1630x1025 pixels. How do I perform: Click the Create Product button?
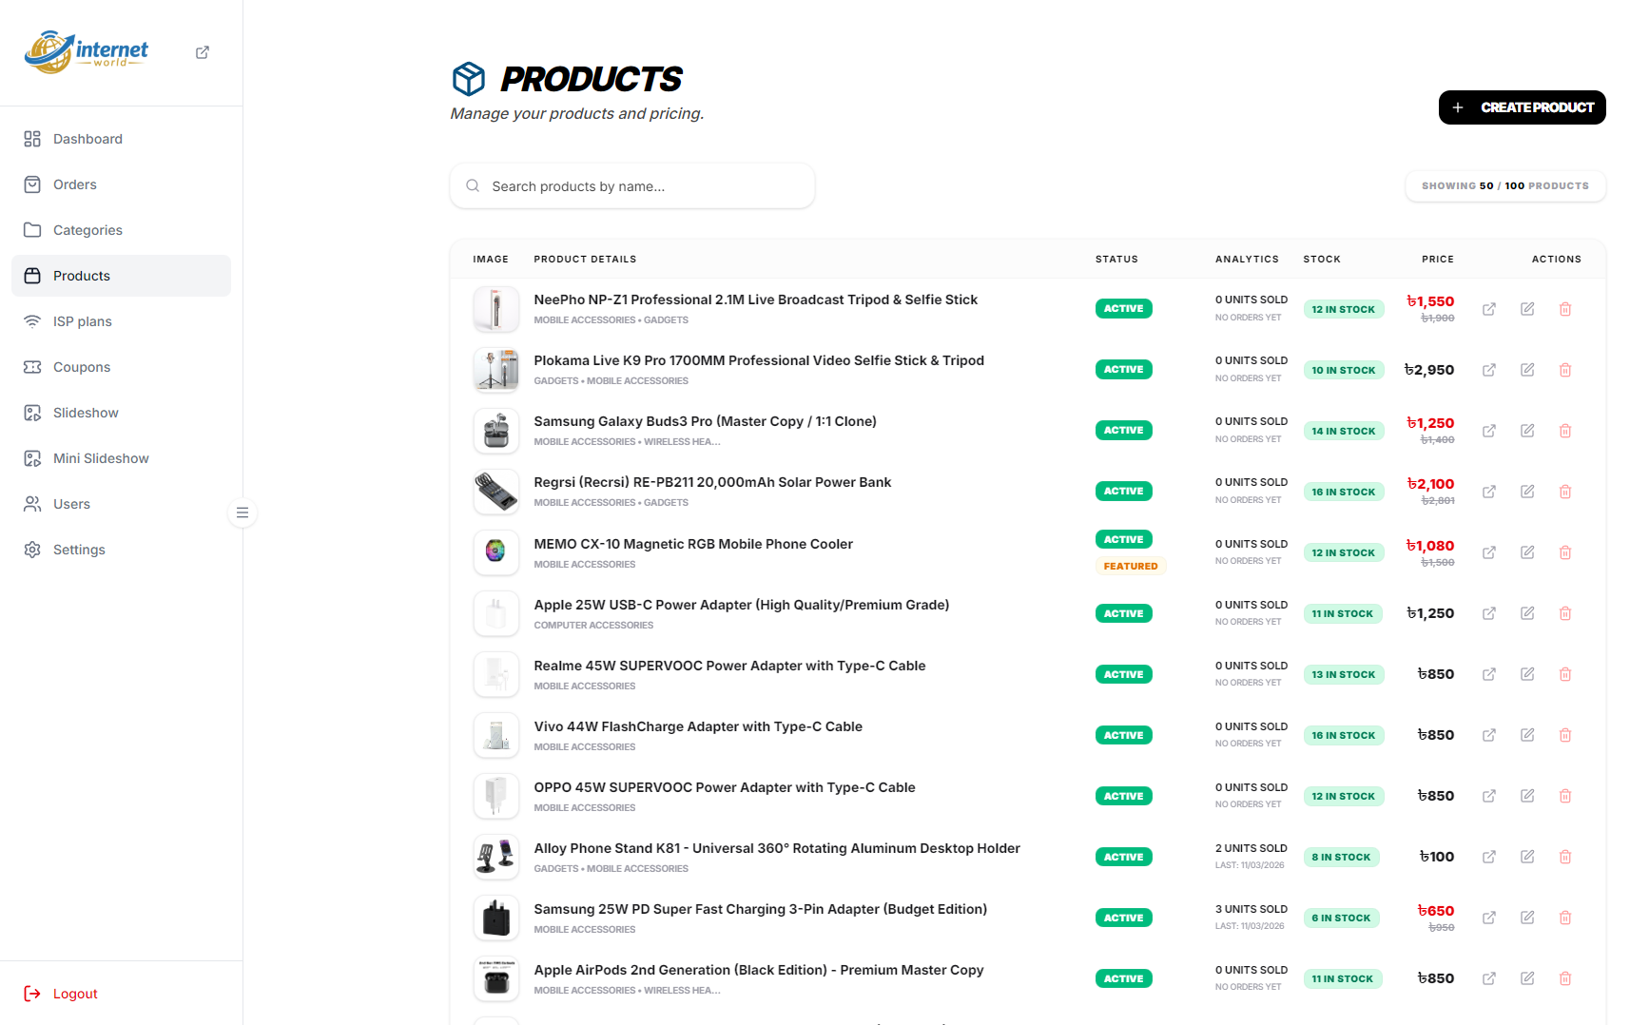pos(1522,107)
